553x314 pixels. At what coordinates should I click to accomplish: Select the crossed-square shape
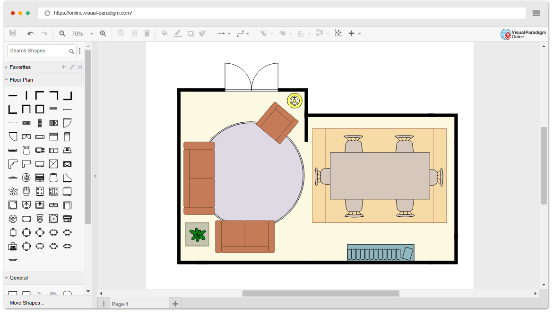tap(53, 164)
